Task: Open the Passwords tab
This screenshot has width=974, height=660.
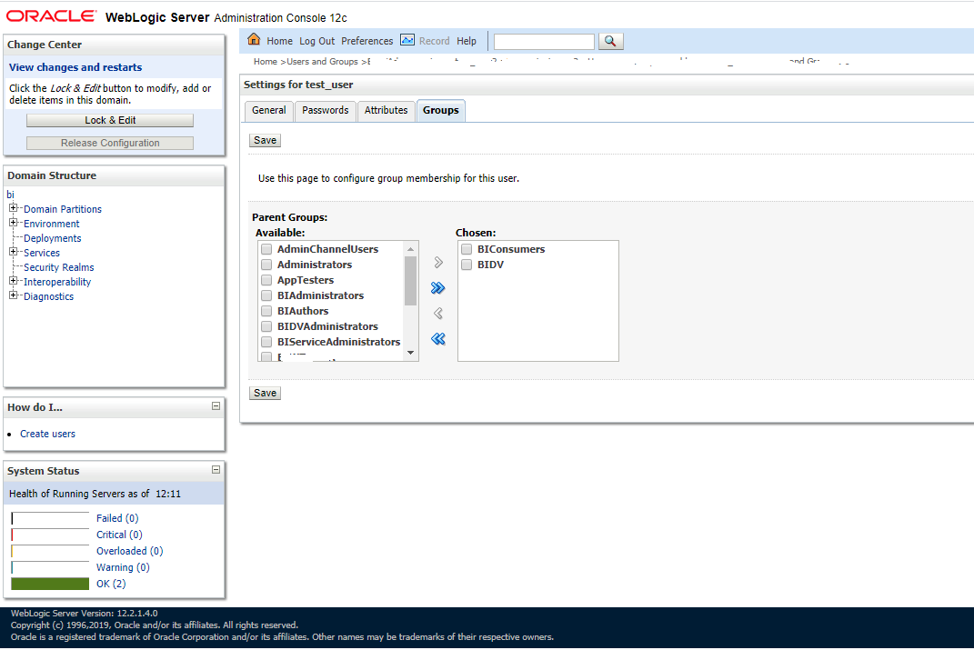Action: click(x=326, y=111)
